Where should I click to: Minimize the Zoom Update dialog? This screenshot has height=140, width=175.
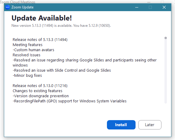click(x=137, y=7)
